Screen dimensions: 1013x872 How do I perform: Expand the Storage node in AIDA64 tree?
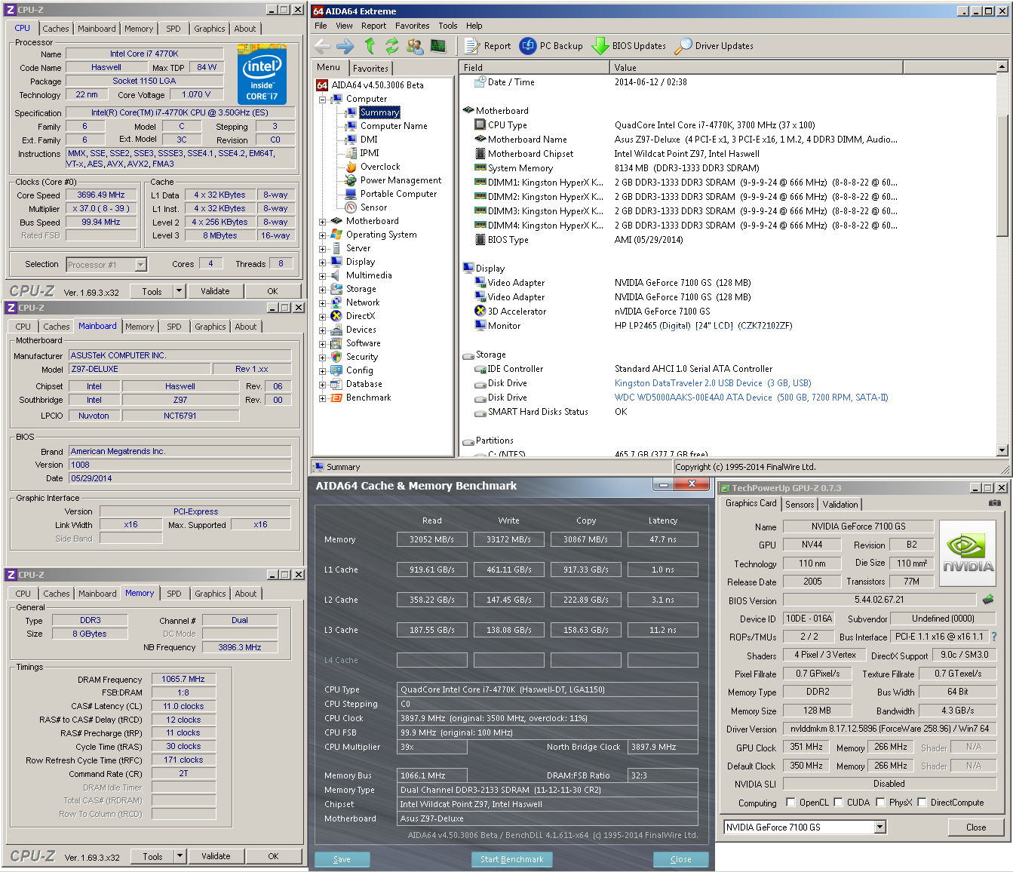[x=322, y=290]
